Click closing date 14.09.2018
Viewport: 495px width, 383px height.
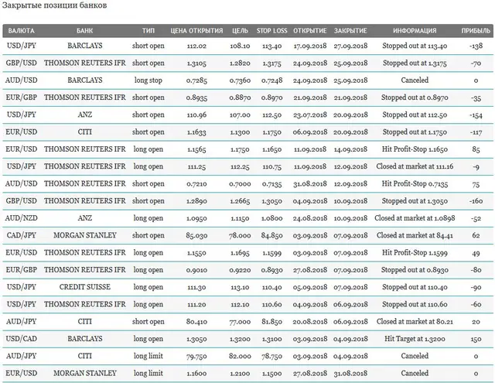pos(350,149)
